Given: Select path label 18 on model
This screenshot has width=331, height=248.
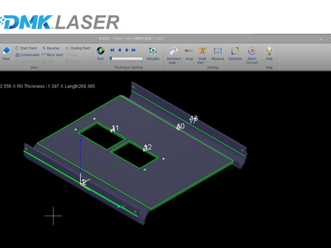Looking at the screenshot, I should pyautogui.click(x=194, y=118).
